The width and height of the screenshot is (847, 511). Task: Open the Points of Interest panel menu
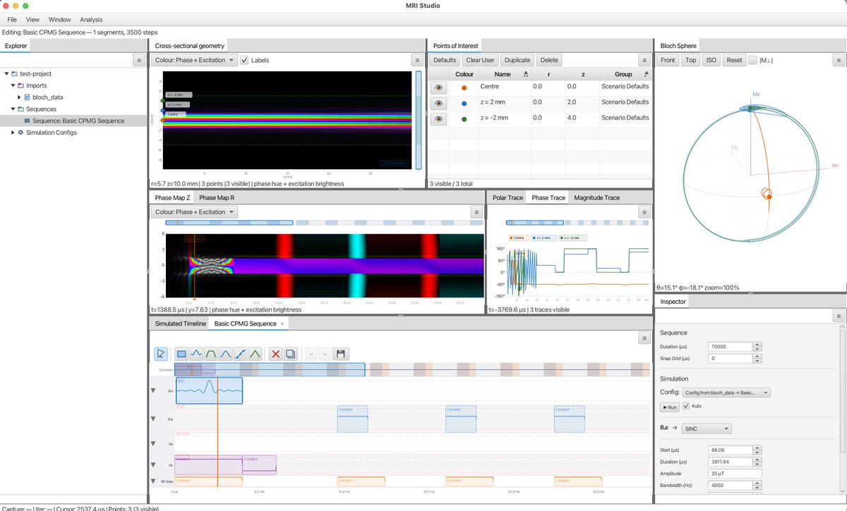coord(644,61)
